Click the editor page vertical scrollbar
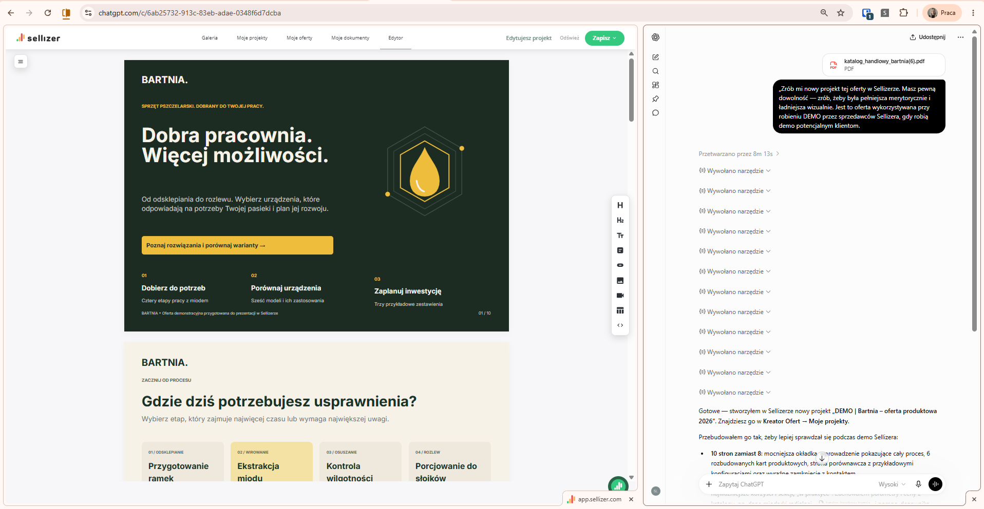Viewport: 984px width, 509px height. point(631,90)
